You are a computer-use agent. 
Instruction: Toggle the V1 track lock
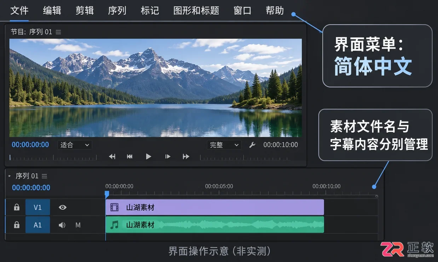point(17,207)
